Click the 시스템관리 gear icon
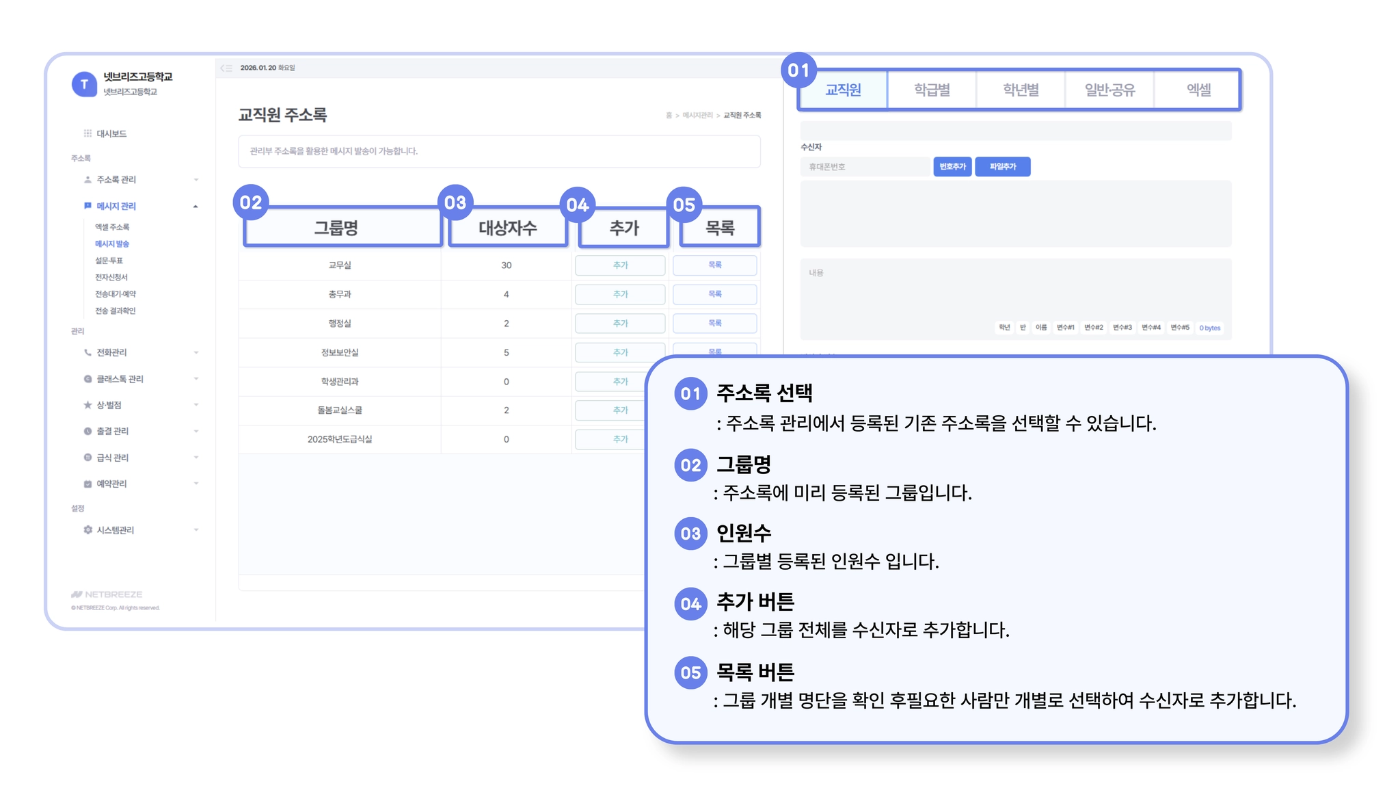Viewport: 1400px width, 788px height. [87, 530]
